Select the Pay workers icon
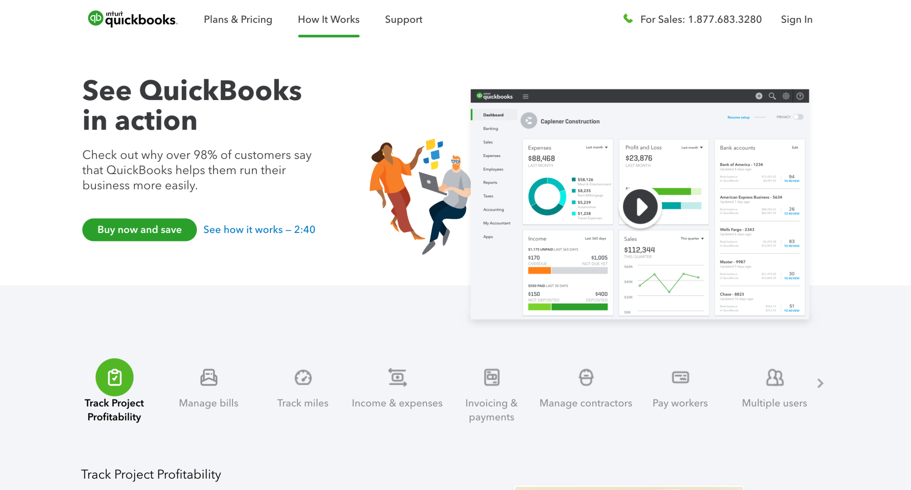The width and height of the screenshot is (911, 490). coord(680,378)
